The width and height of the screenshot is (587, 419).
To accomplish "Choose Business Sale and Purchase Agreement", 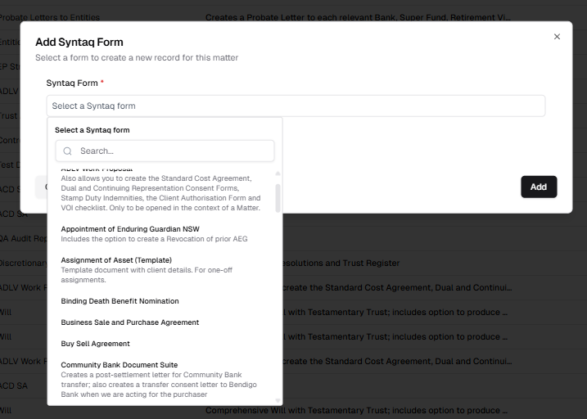I will tap(165, 322).
